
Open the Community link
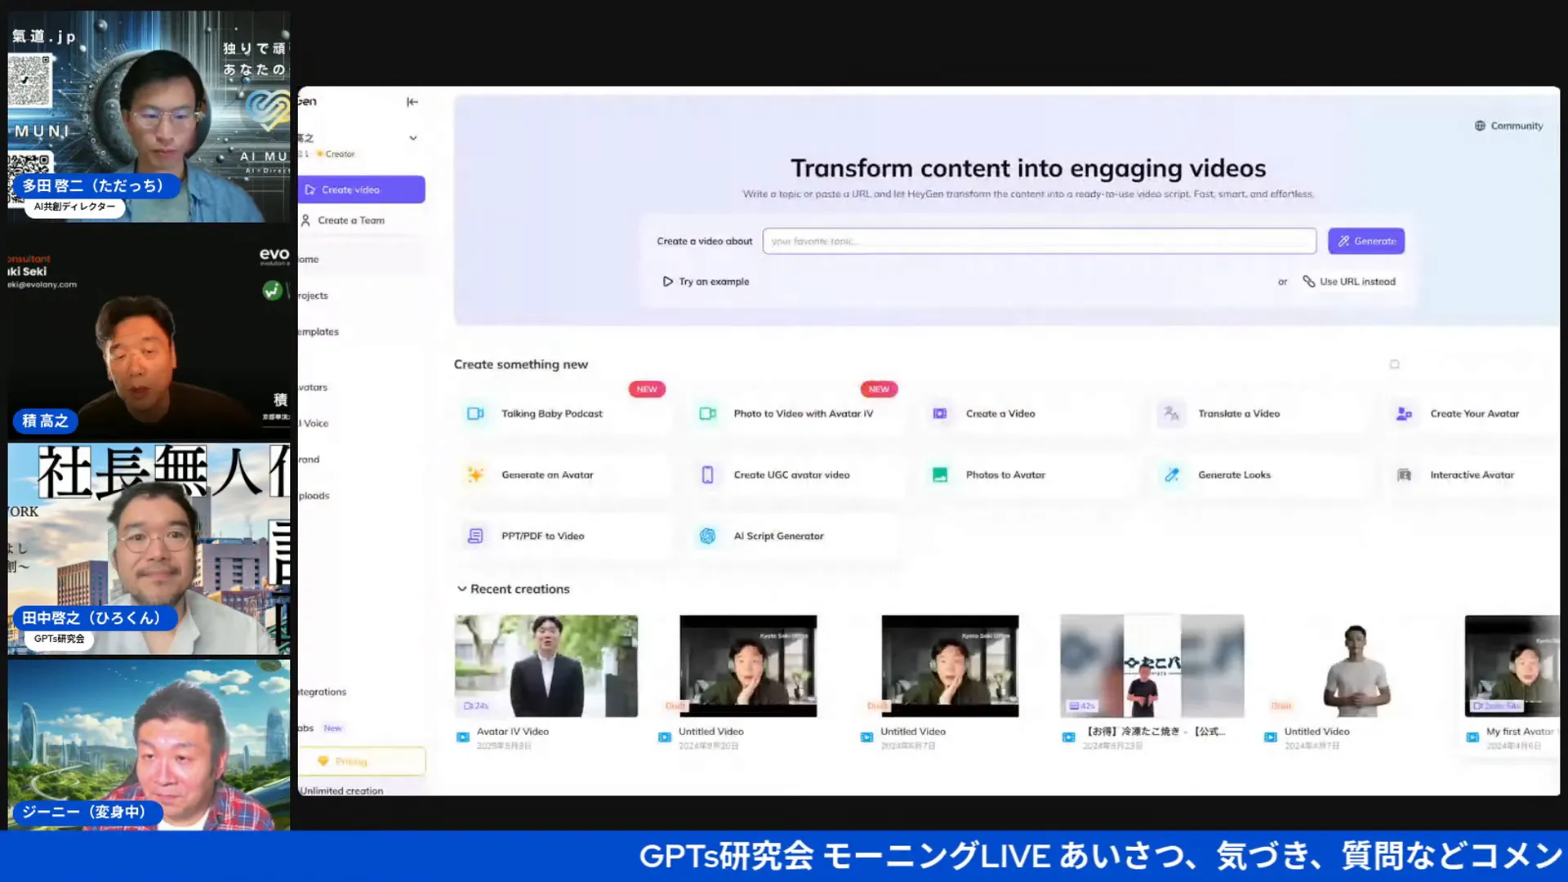(x=1508, y=126)
